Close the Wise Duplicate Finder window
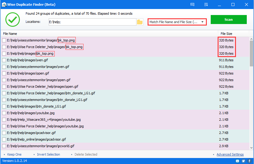 coord(246,5)
